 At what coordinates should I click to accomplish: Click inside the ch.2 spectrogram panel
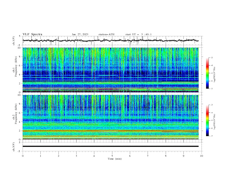110,117
